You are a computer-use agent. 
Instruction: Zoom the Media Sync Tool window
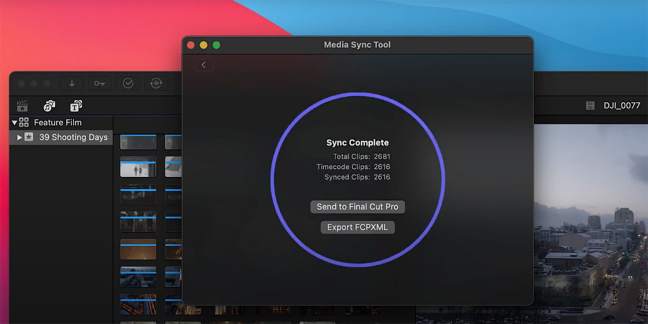pos(216,45)
